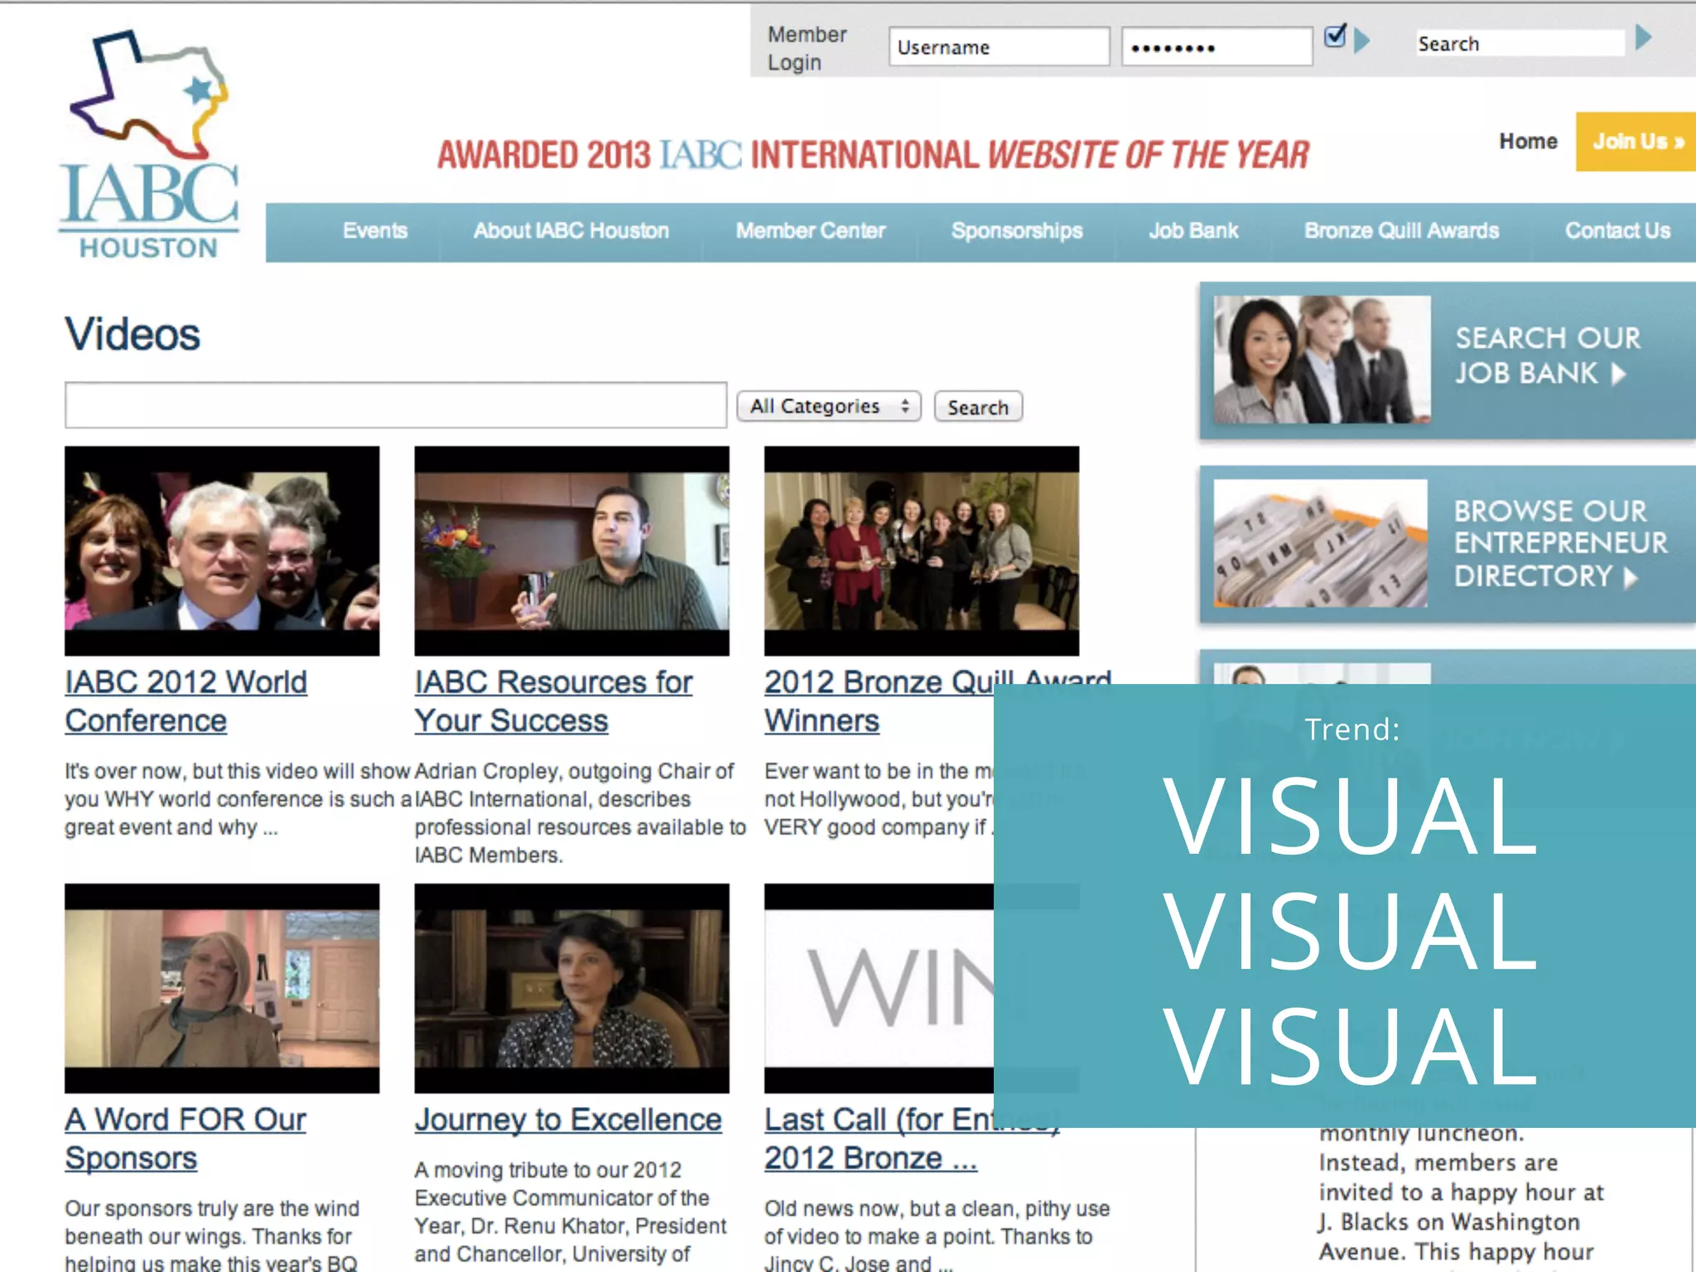Play A Word FOR Our Sponsors thumbnail

coord(222,988)
